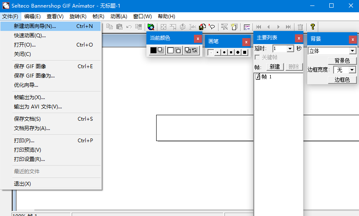Choose the smallest dot brush in 画笔
Screen dimensions: 359x216
pos(210,53)
